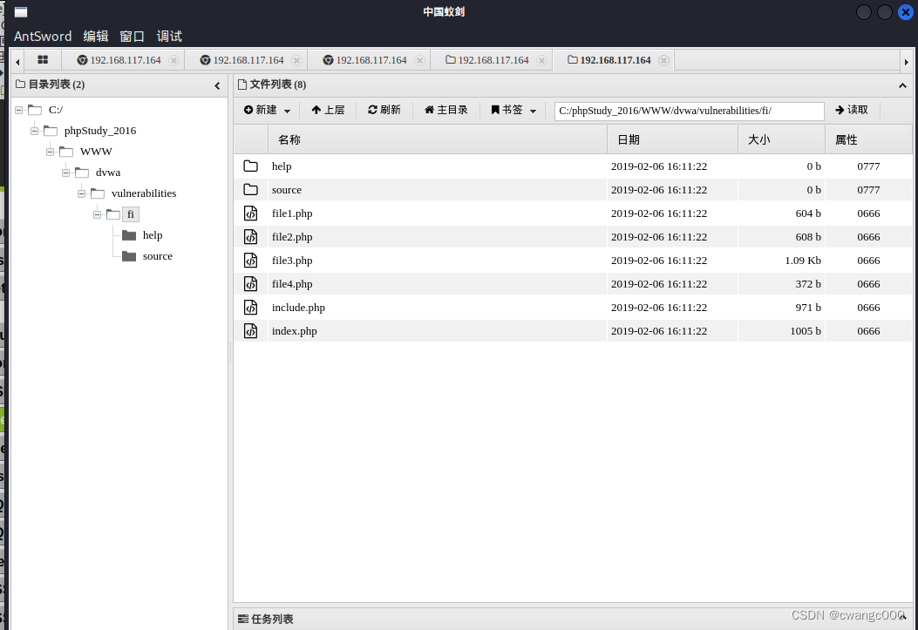
Task: Click the include.php code file icon
Action: (x=250, y=307)
